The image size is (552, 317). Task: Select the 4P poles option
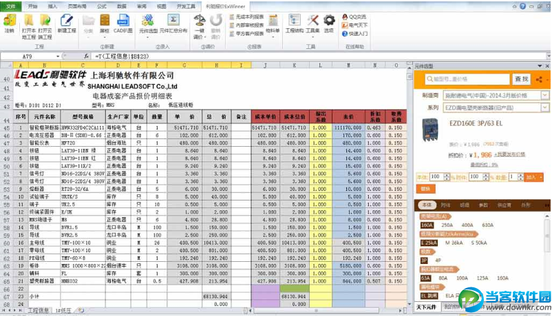pos(438,260)
